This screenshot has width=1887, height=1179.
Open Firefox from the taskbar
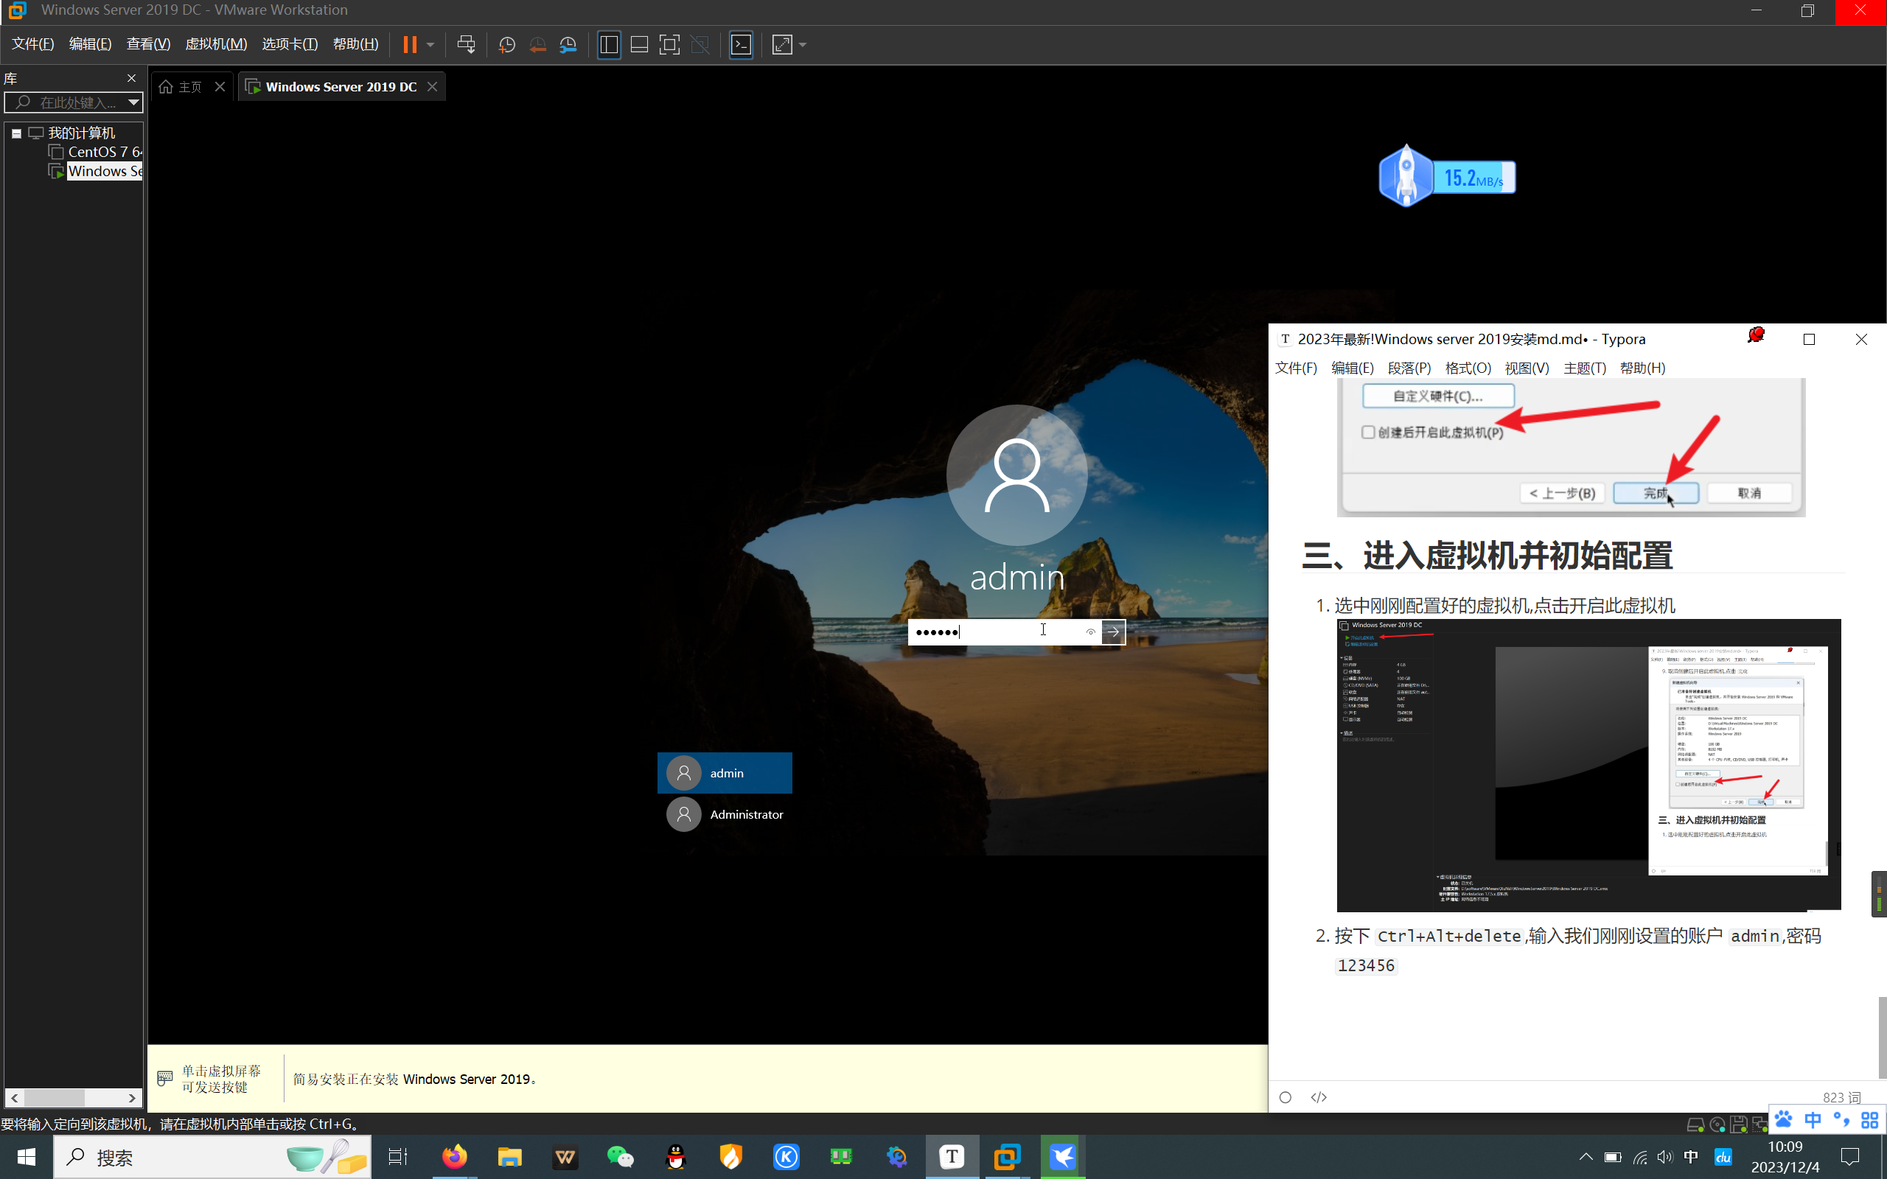455,1157
